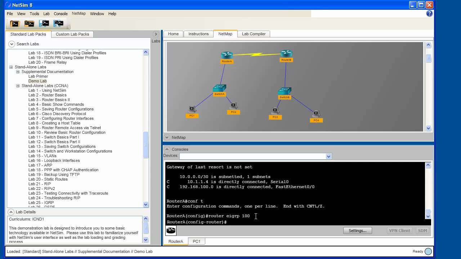Select the RouterA icon in the NetMap
This screenshot has height=259, width=461.
227,55
